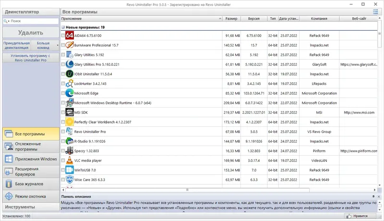Click in the Поиск search field
This screenshot has height=221, width=384.
point(34,21)
